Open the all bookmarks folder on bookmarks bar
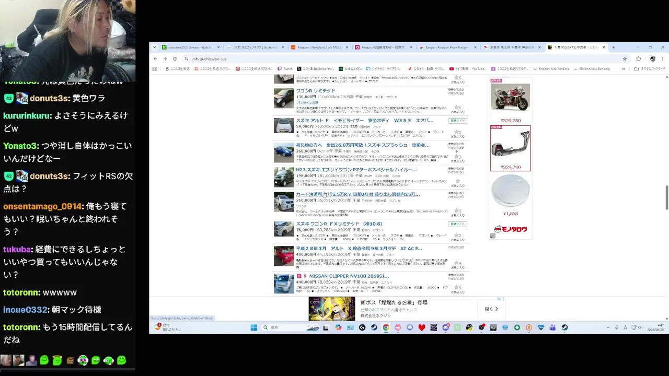669x376 pixels. (x=650, y=68)
